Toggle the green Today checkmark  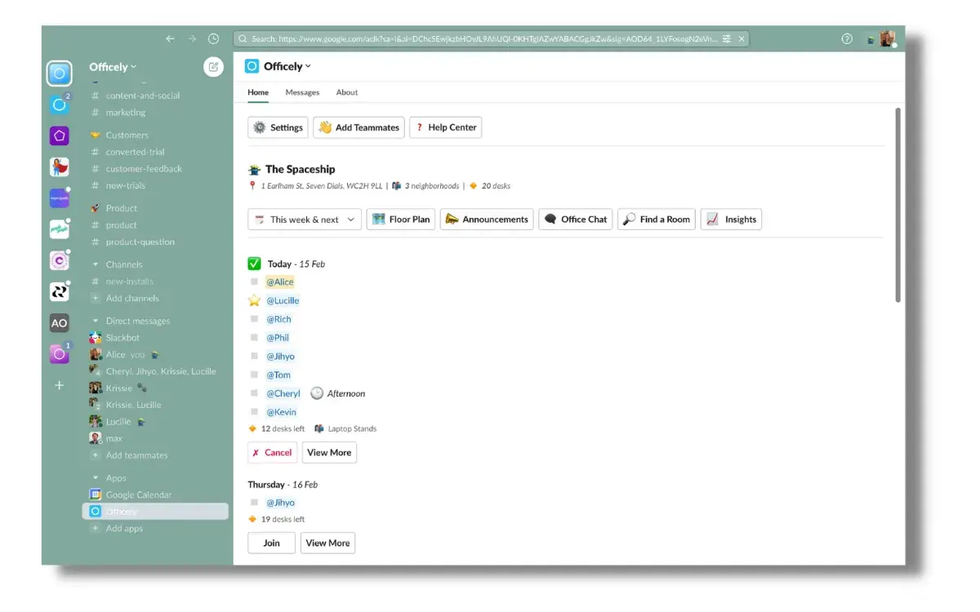coord(254,264)
